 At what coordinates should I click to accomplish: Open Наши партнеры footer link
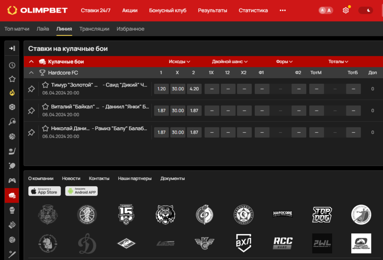click(135, 178)
